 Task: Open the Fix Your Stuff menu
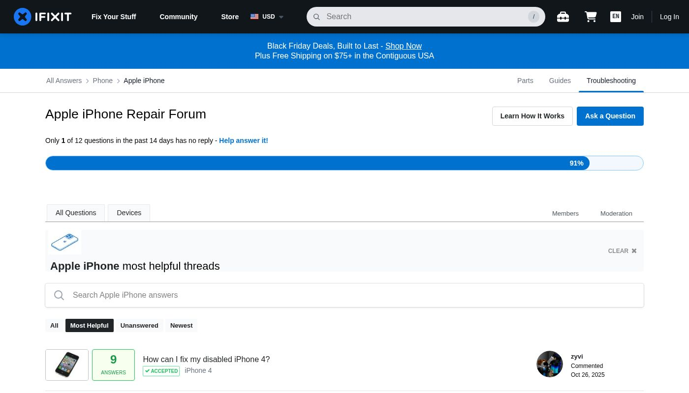pos(114,17)
